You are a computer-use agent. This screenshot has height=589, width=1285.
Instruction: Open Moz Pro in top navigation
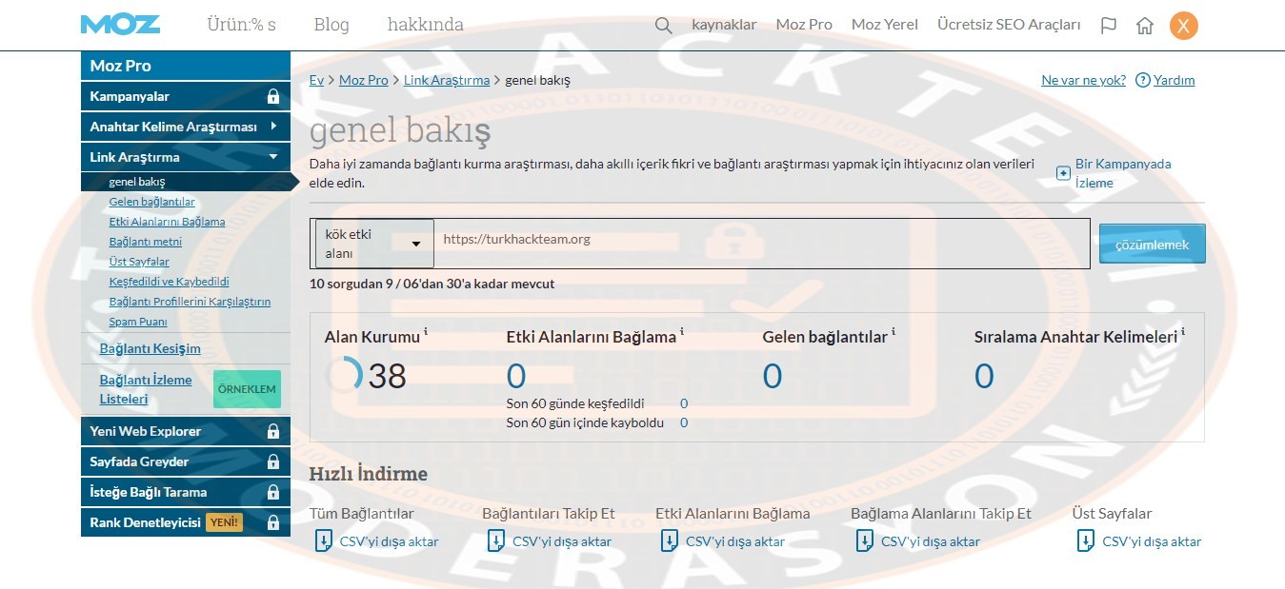point(804,25)
